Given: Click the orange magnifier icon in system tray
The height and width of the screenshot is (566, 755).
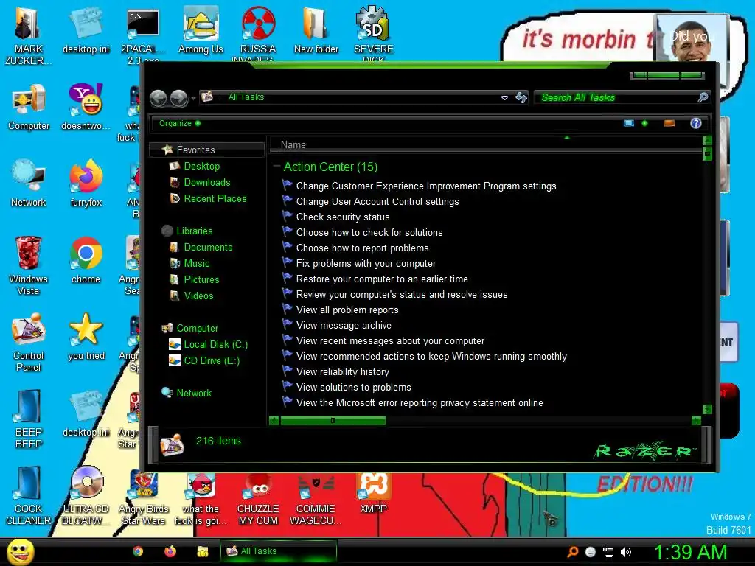Looking at the screenshot, I should pyautogui.click(x=573, y=552).
